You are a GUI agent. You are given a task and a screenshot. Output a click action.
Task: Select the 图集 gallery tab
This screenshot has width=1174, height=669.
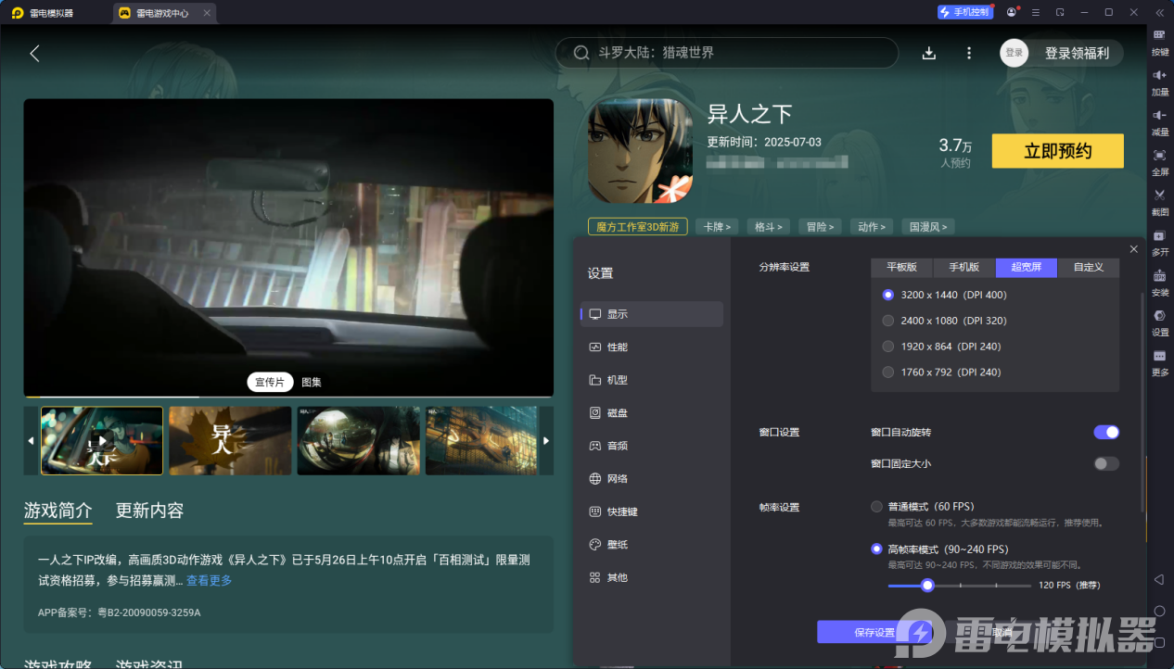click(x=312, y=382)
